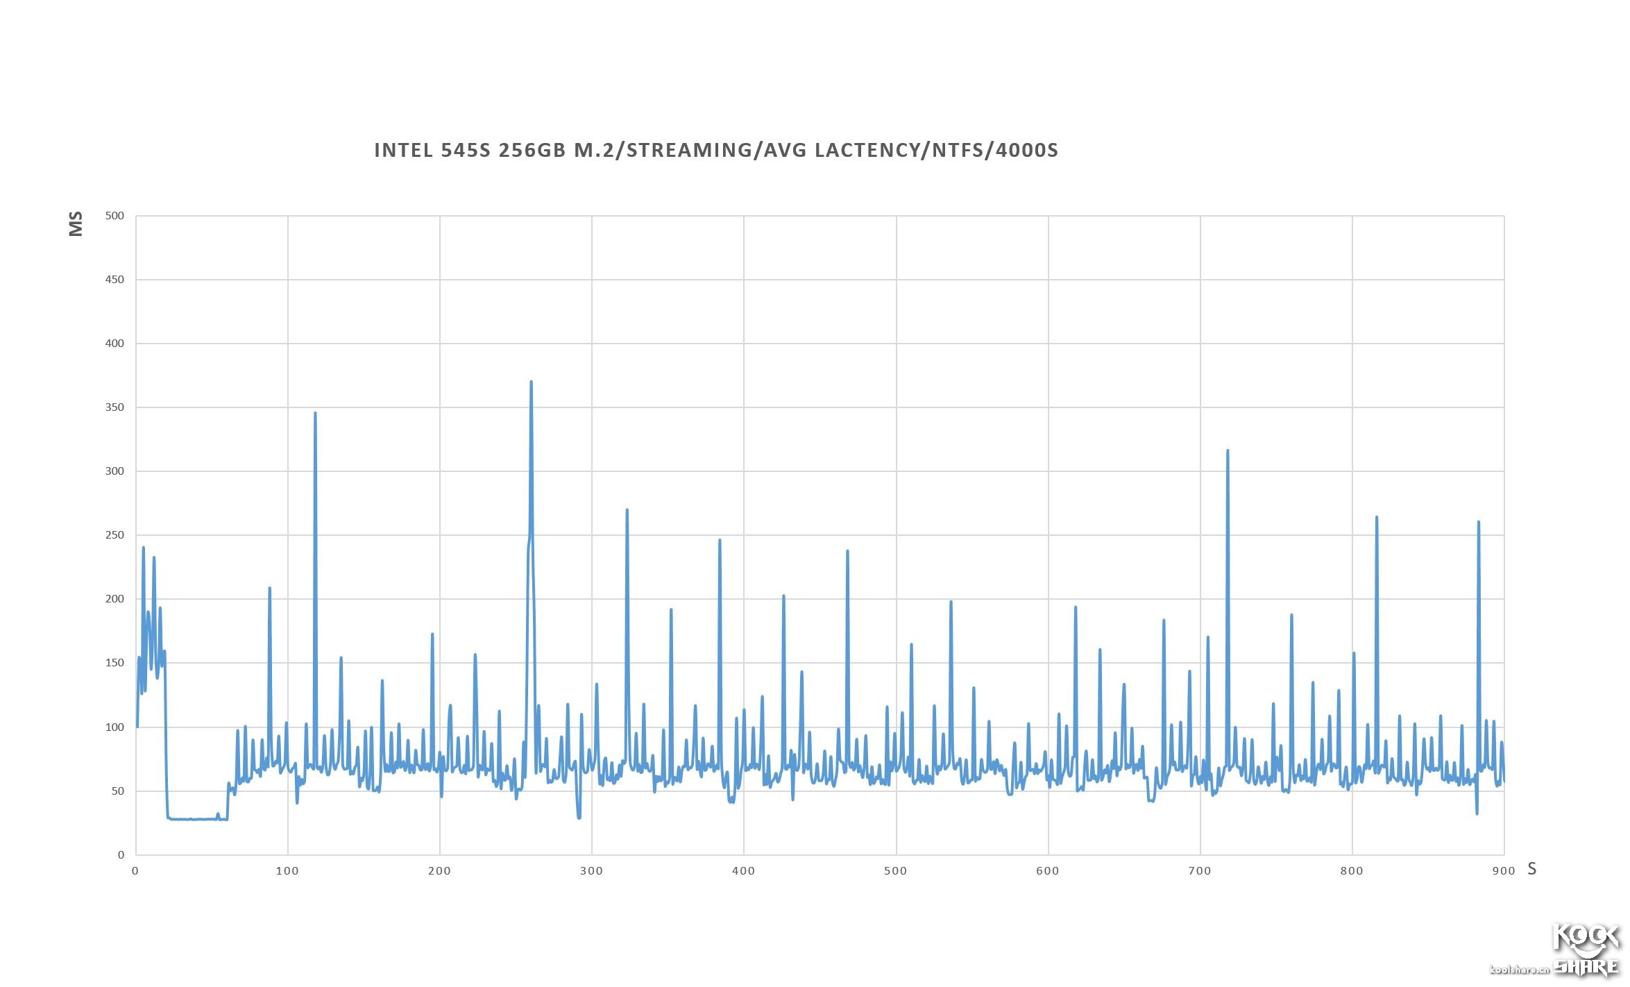Click the 250 tick on the Y axis
This screenshot has width=1630, height=987.
[114, 535]
